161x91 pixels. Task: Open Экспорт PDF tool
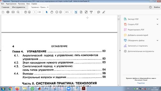pyautogui.click(x=133, y=19)
